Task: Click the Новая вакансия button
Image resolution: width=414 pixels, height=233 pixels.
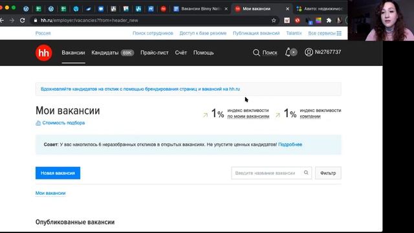Action: coord(58,173)
